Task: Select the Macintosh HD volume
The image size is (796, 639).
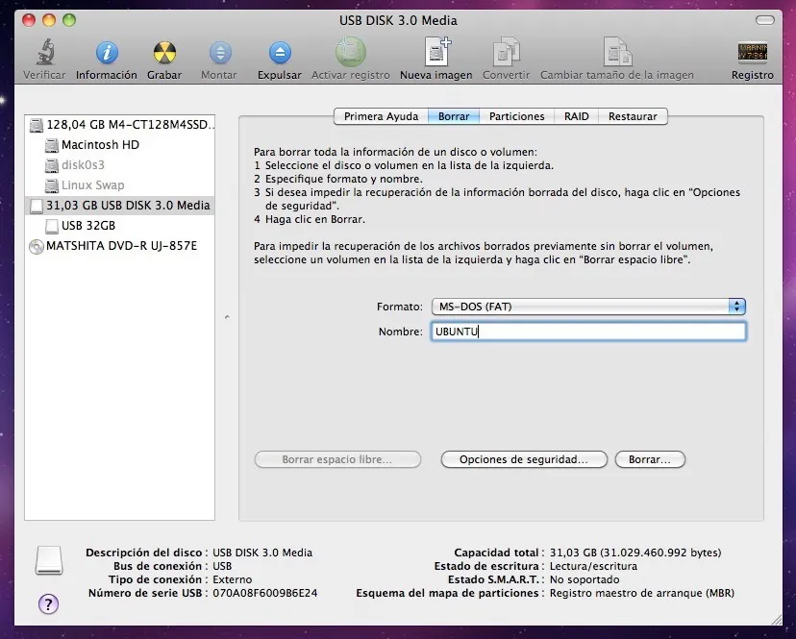Action: click(x=120, y=145)
